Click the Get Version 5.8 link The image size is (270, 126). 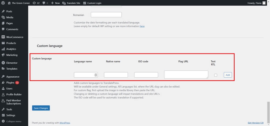point(255,123)
